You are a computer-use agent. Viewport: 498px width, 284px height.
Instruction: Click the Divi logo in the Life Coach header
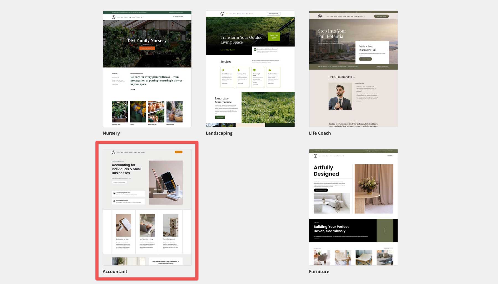[x=320, y=16]
